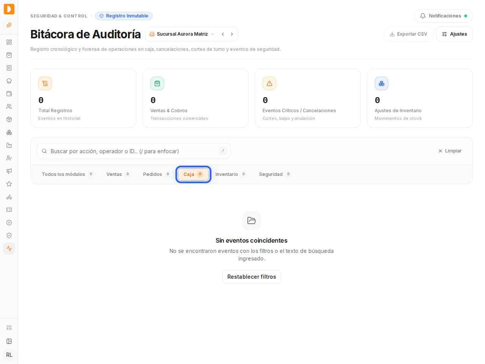Open the RL user avatar menu
Screen dimensions: 485x364
9,355
